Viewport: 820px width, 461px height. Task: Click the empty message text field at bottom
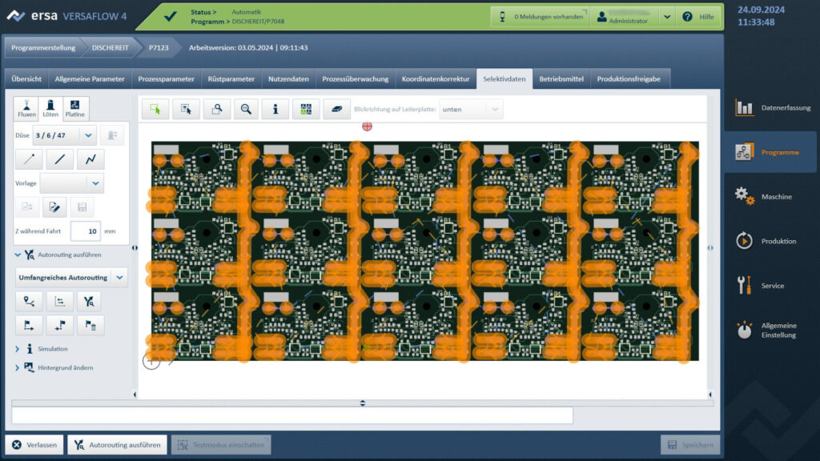(x=292, y=415)
